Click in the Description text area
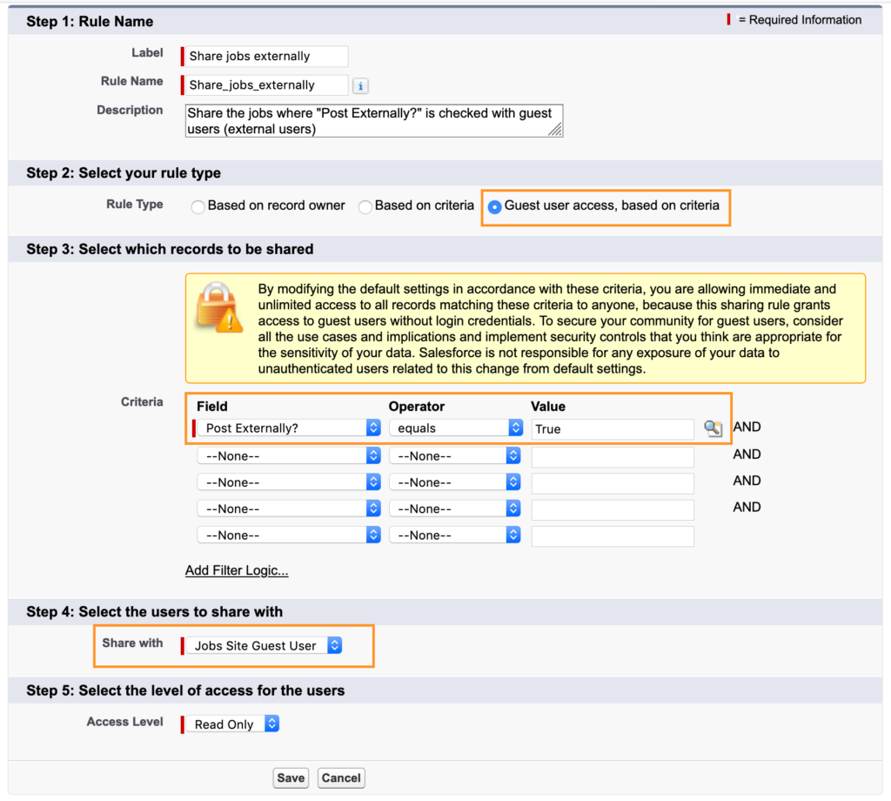Image resolution: width=891 pixels, height=801 pixels. [374, 120]
